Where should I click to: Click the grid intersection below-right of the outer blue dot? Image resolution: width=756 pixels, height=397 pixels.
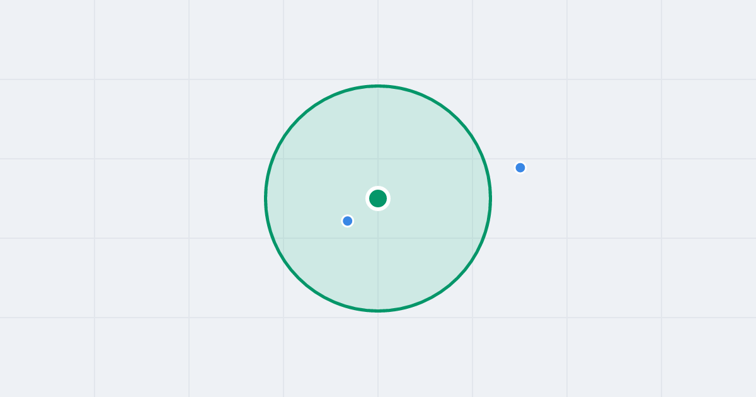[567, 238]
